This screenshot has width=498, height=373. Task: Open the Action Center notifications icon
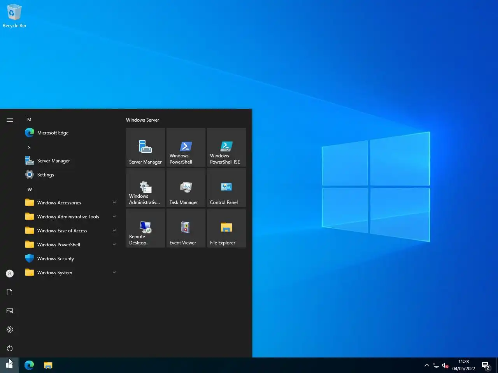486,365
